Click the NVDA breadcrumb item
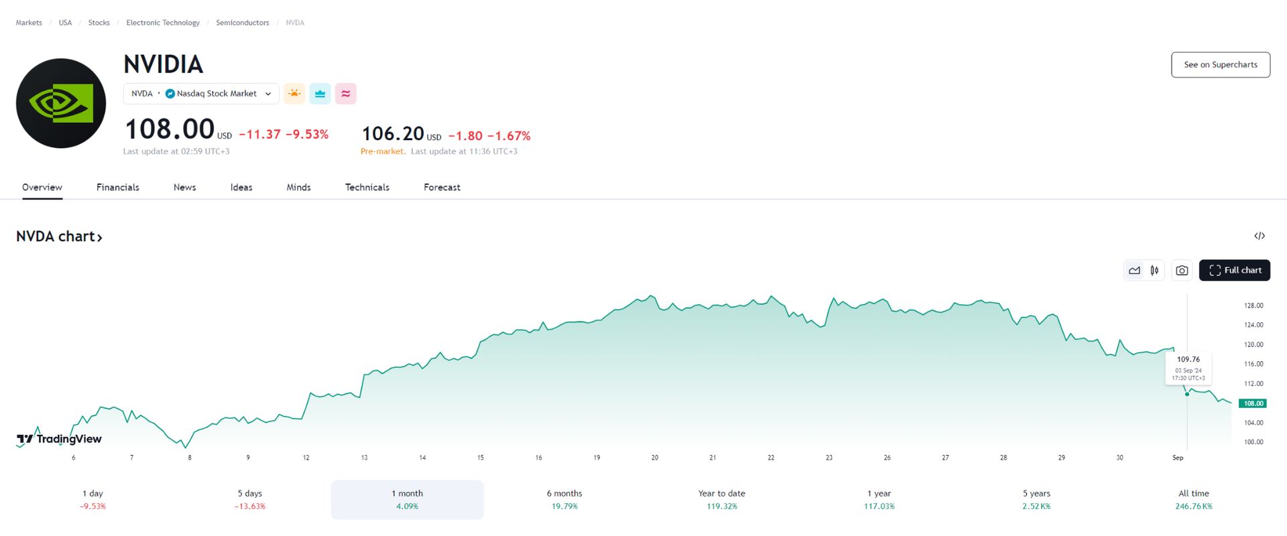This screenshot has width=1287, height=536. [x=295, y=23]
